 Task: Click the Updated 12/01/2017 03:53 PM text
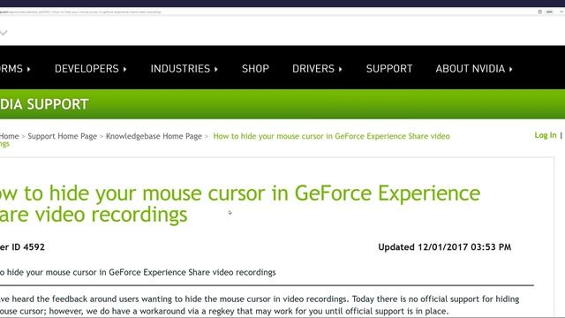click(x=445, y=247)
